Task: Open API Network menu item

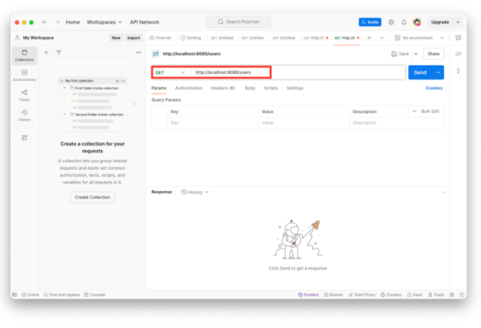Action: tap(144, 22)
